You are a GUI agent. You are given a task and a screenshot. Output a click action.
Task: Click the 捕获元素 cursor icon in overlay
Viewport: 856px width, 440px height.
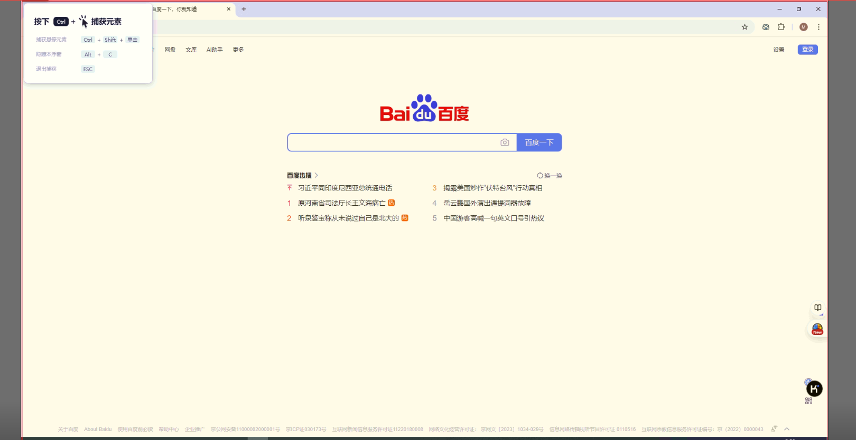point(83,21)
